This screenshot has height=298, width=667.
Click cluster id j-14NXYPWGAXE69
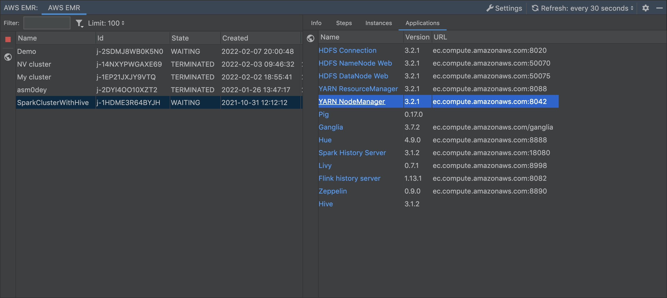pyautogui.click(x=129, y=64)
